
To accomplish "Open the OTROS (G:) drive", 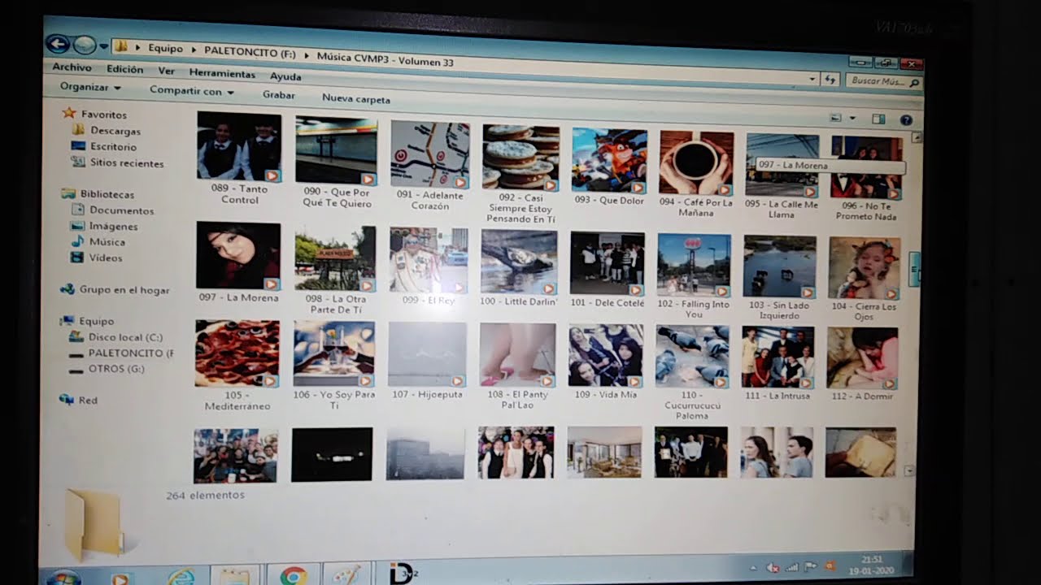I will 117,369.
